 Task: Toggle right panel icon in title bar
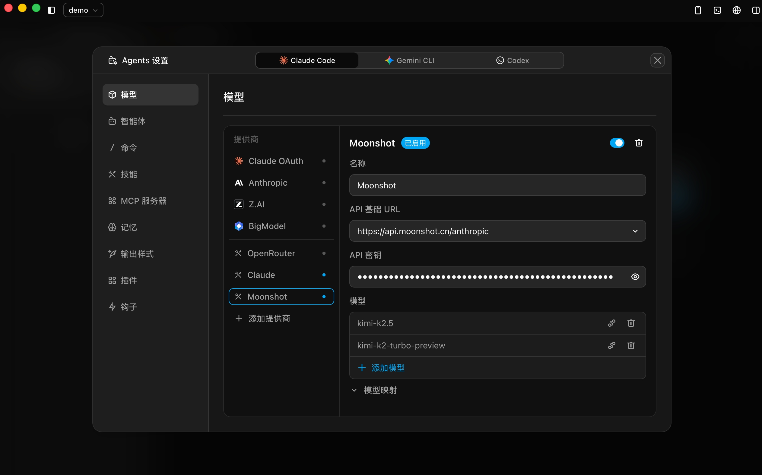pyautogui.click(x=756, y=10)
